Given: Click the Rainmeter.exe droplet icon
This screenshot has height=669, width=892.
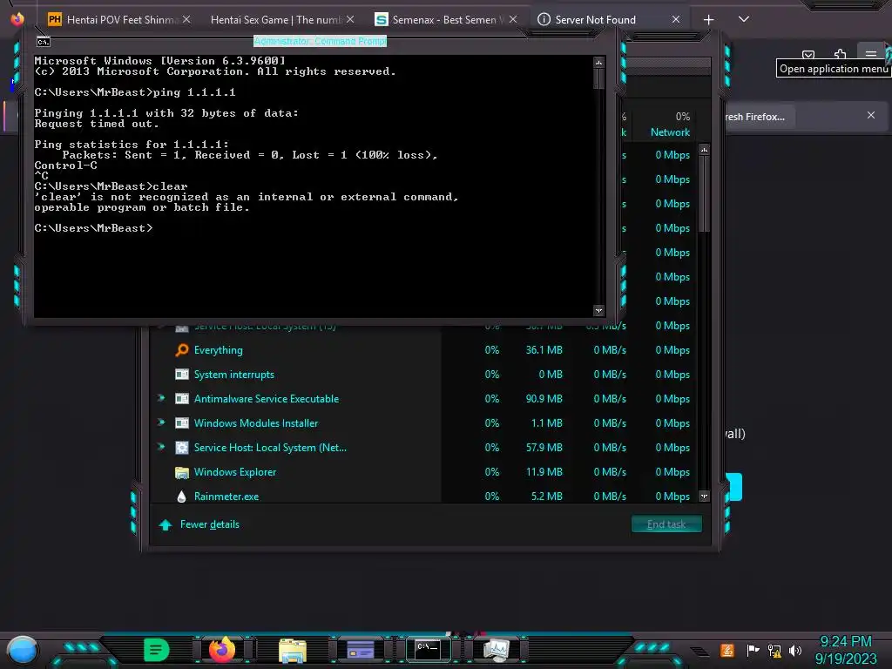Looking at the screenshot, I should coord(181,497).
